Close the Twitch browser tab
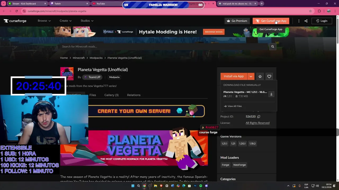339x190 pixels. [x=87, y=4]
